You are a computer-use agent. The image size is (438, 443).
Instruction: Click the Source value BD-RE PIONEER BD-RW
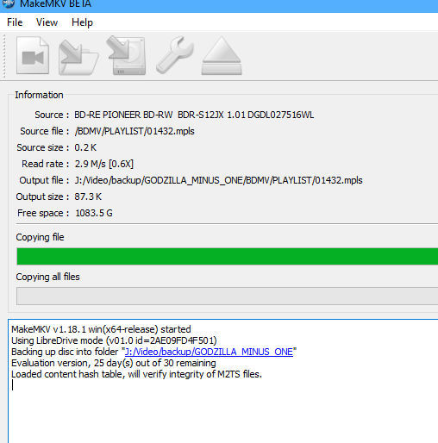pos(194,115)
